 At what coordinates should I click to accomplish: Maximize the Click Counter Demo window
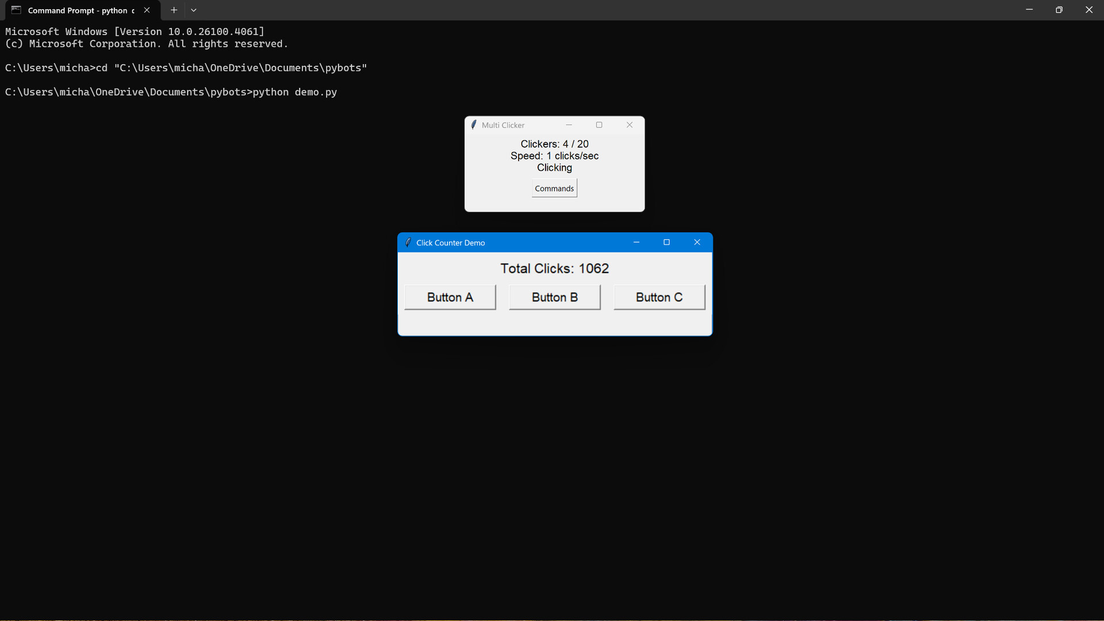coord(667,243)
